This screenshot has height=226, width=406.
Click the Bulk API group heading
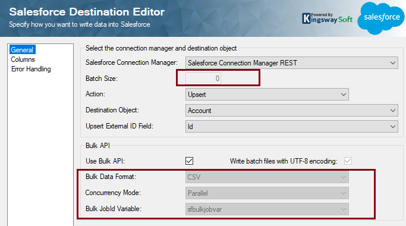[x=98, y=145]
